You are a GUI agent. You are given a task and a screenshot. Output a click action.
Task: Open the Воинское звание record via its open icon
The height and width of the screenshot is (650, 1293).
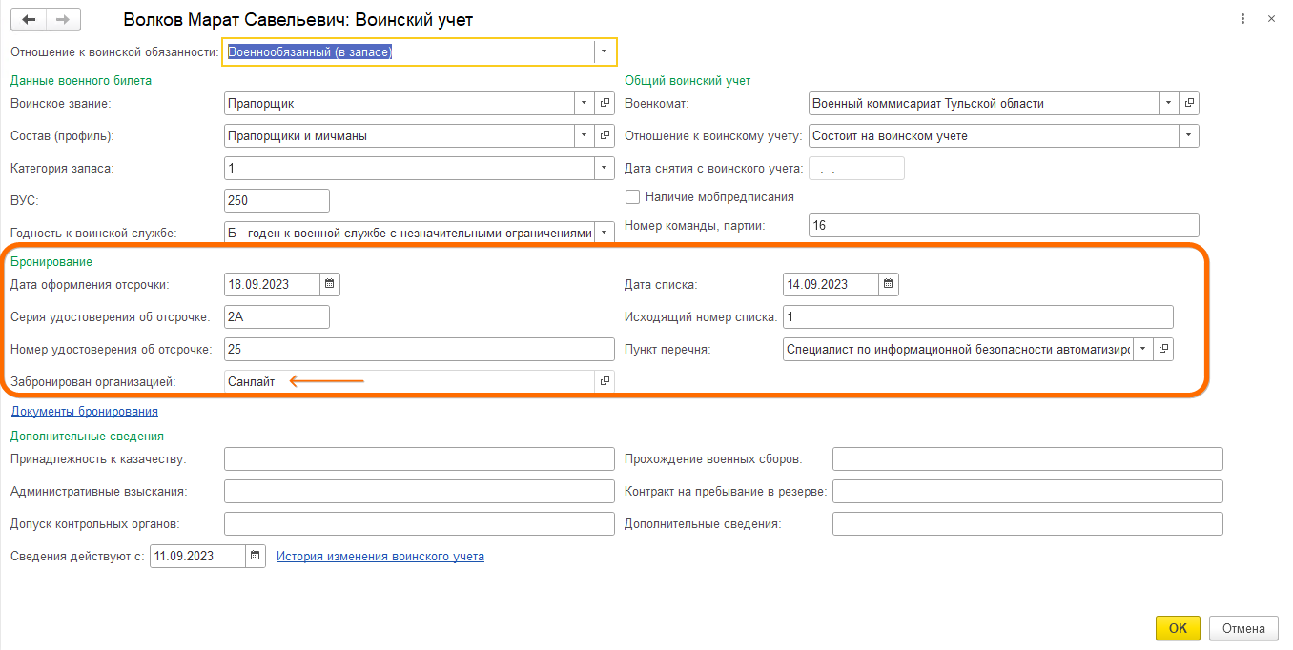pos(605,103)
